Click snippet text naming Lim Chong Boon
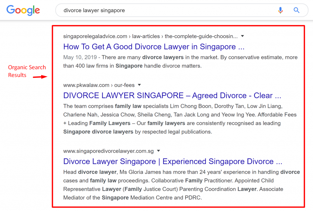Viewport: 313px width, 211px height. click(173, 106)
